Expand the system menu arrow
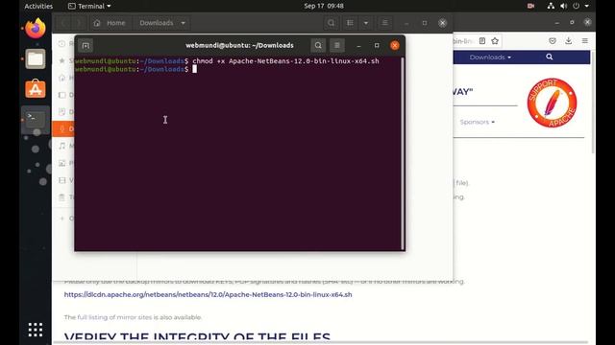The width and height of the screenshot is (615, 345). pos(587,7)
